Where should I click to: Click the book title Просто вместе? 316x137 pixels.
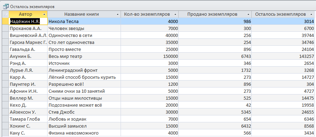click(x=65, y=50)
